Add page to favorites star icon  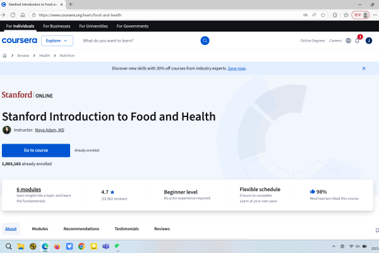pos(323,15)
